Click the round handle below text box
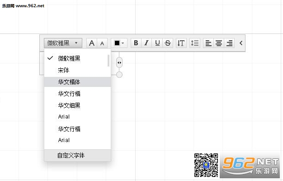This screenshot has height=181, width=283. [x=119, y=75]
